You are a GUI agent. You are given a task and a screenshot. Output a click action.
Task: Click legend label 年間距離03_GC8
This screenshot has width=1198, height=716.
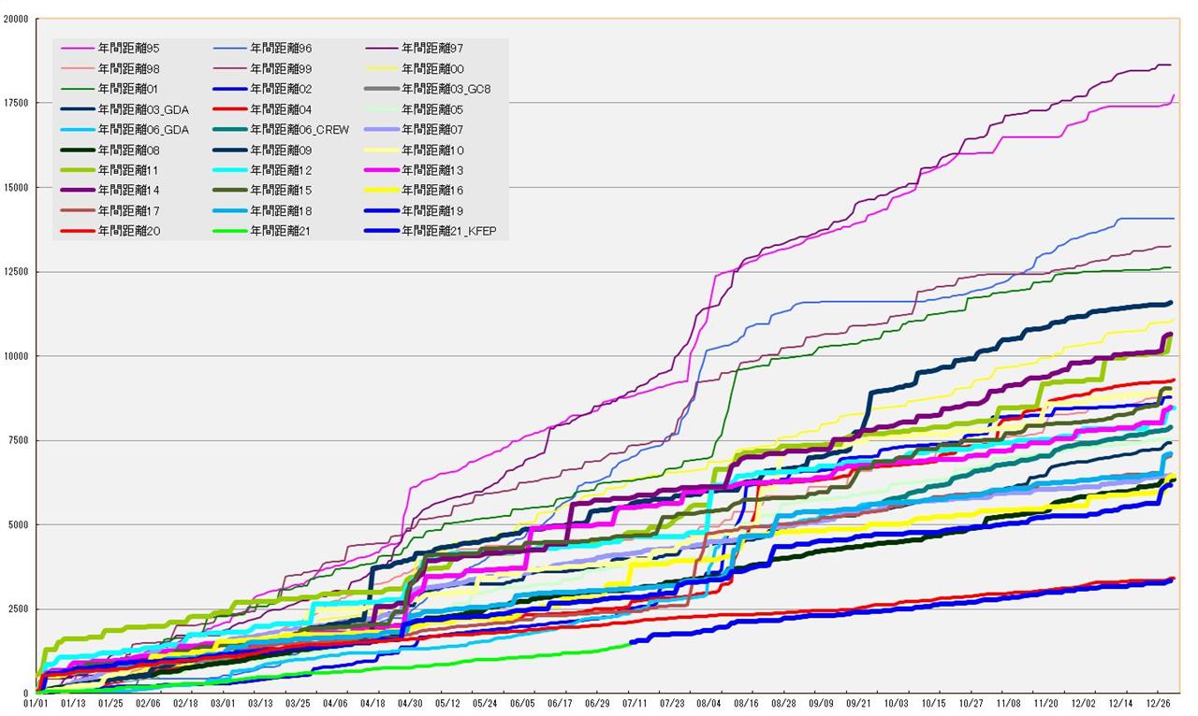click(x=446, y=89)
